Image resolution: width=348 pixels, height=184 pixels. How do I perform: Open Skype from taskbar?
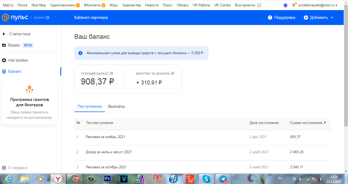coord(206,179)
